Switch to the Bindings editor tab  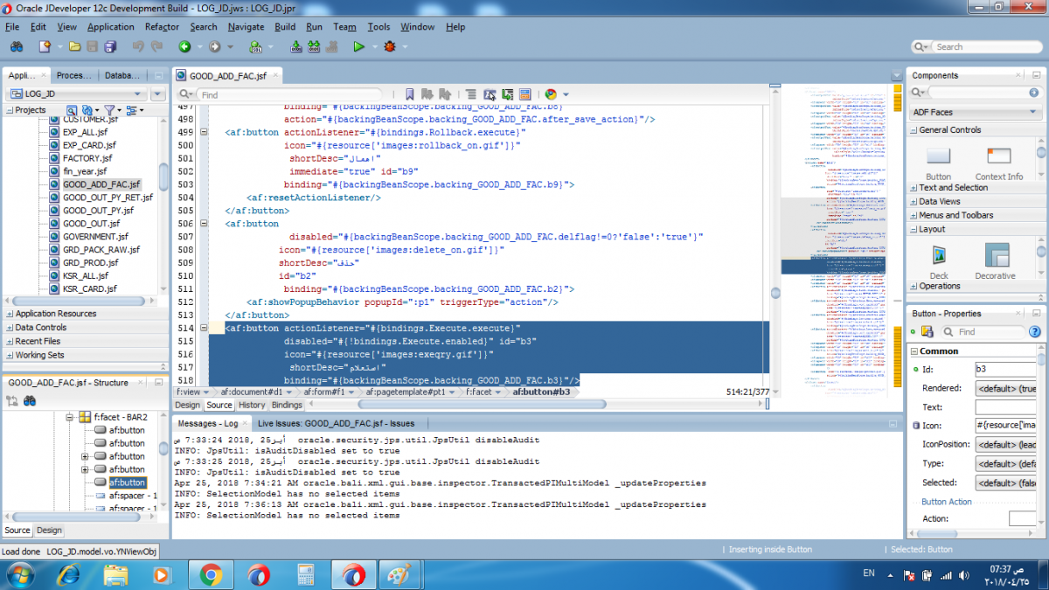pyautogui.click(x=287, y=406)
